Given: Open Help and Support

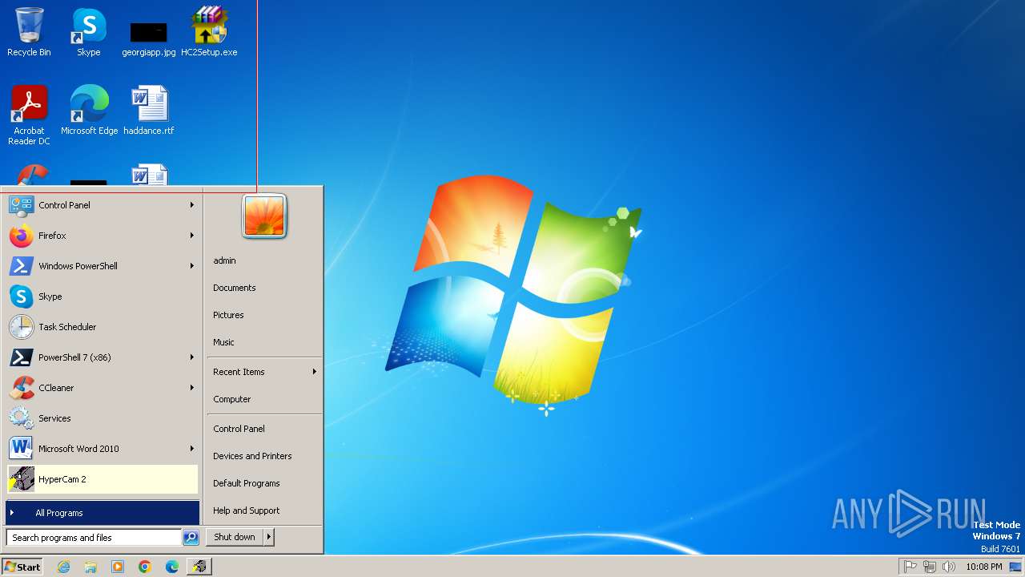Looking at the screenshot, I should tap(264, 510).
